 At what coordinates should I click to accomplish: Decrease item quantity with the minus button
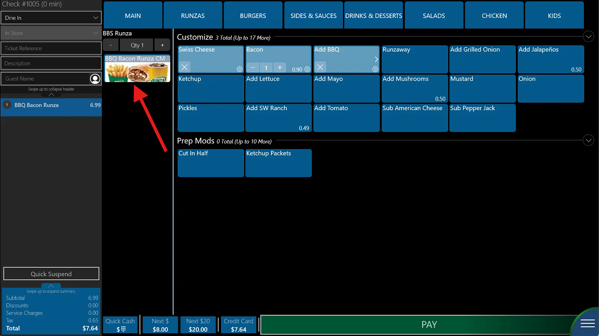(111, 45)
